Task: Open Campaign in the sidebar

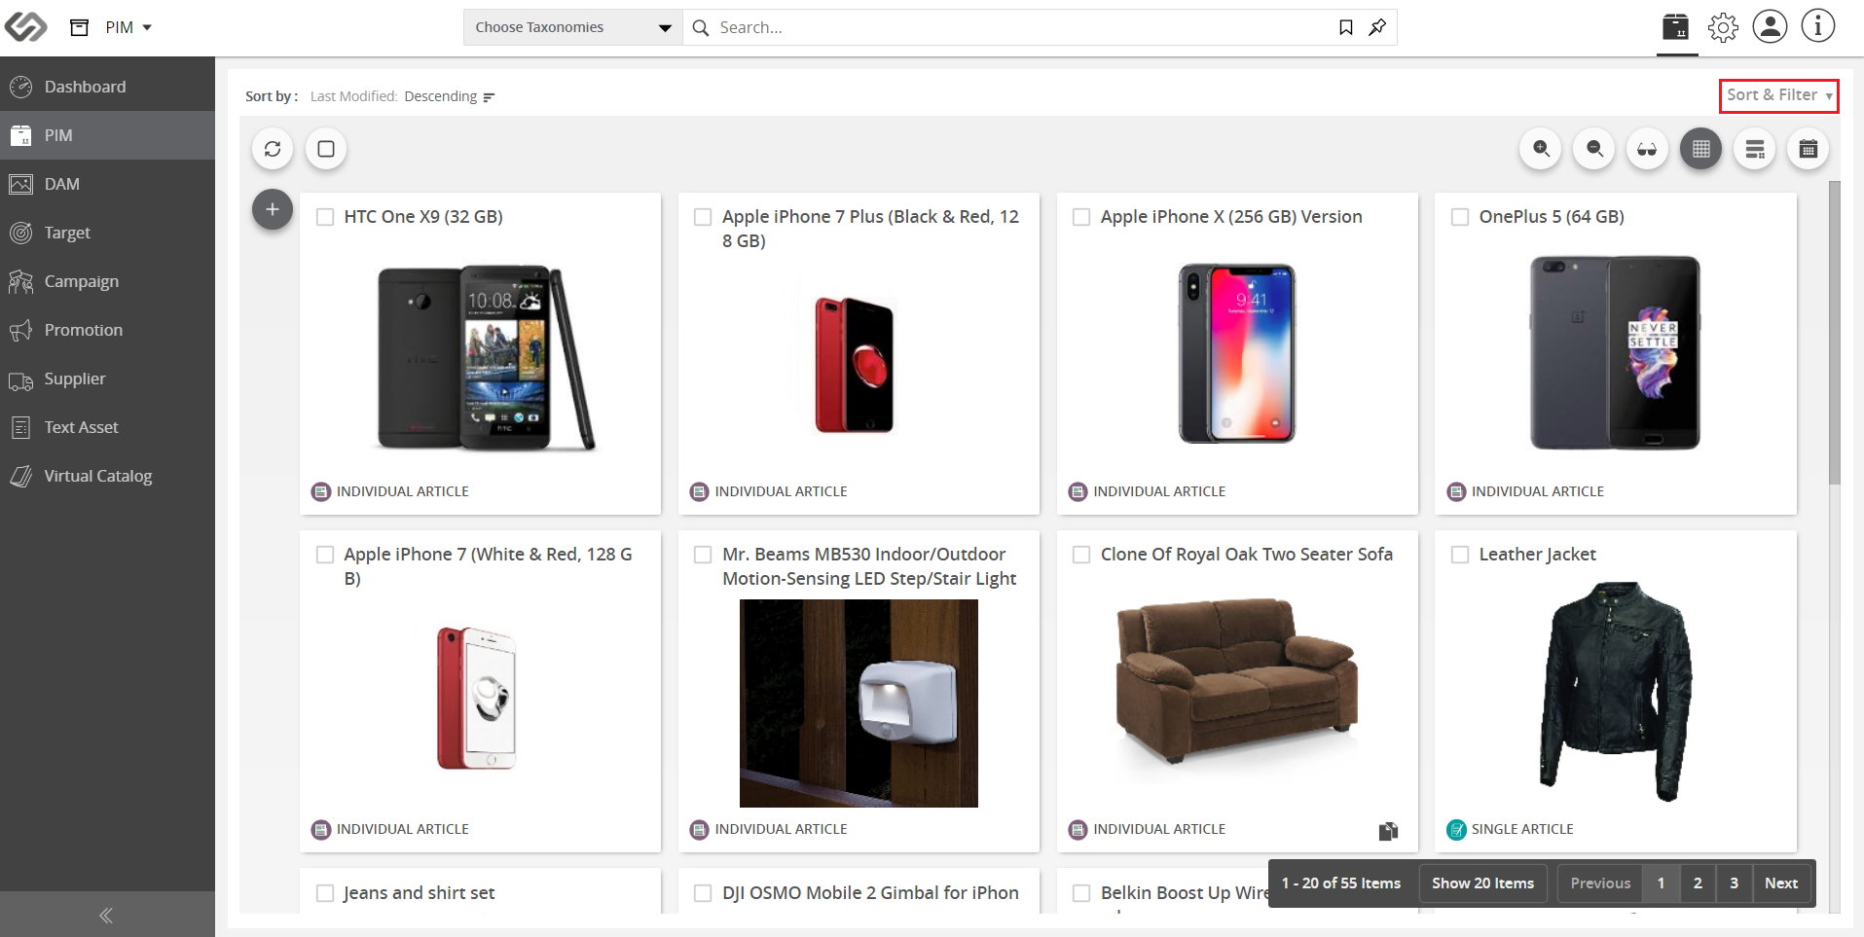Action: coord(107,281)
